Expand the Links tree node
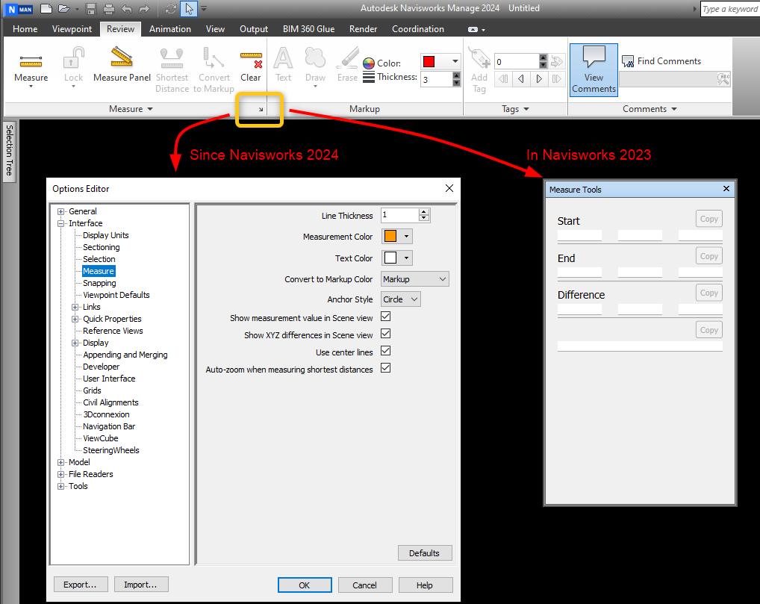Viewport: 760px width, 604px height. click(x=75, y=307)
